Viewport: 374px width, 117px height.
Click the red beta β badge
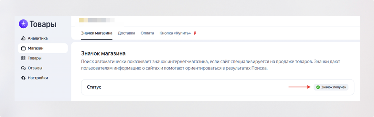pos(195,33)
